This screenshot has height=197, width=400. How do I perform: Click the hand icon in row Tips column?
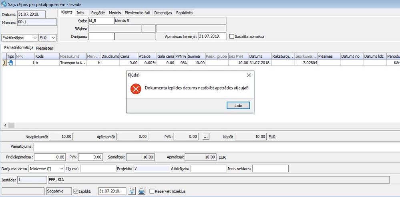[10, 63]
